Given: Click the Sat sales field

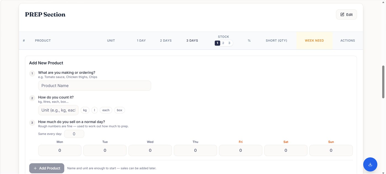Looking at the screenshot, I should (286, 151).
